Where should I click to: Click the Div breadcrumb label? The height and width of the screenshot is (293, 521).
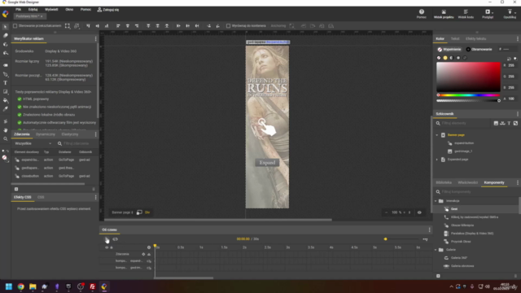point(147,212)
